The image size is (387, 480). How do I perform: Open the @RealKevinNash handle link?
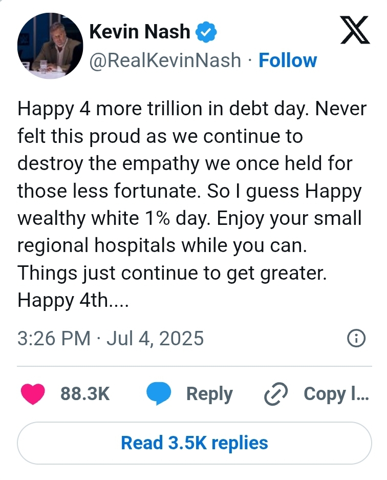(x=165, y=60)
